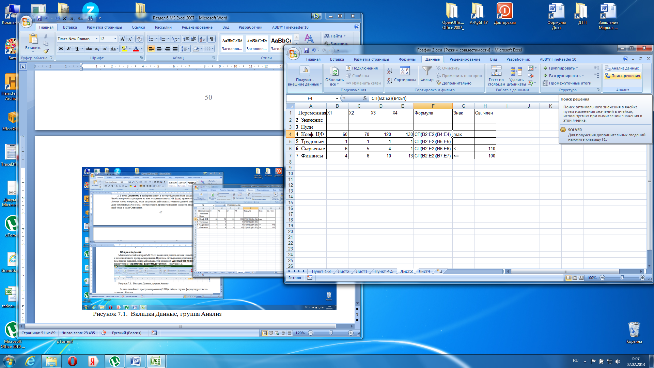Click the cut scissors icon in Word

click(x=46, y=36)
